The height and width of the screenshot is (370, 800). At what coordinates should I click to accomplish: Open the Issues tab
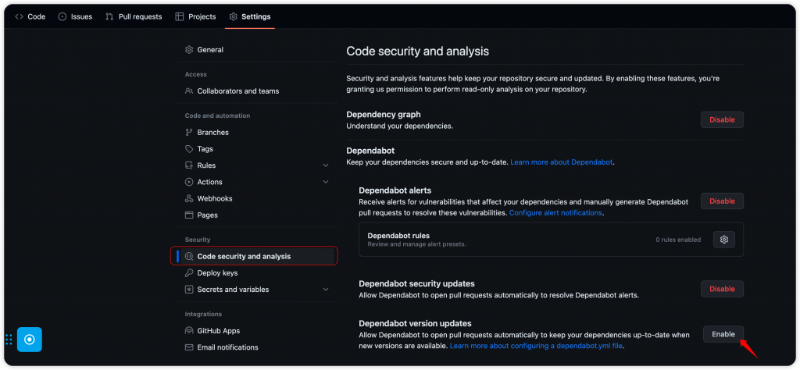pos(75,16)
